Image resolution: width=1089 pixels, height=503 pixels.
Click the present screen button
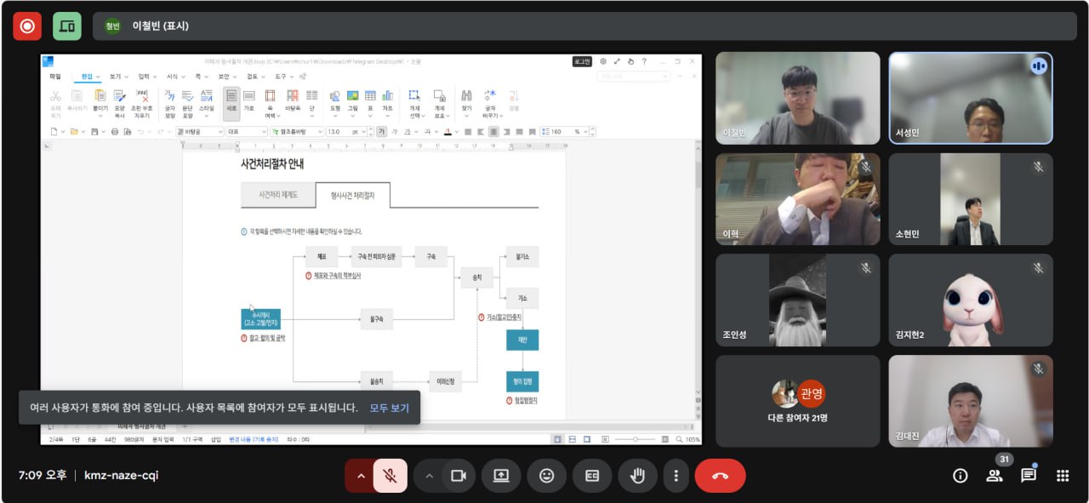(x=501, y=476)
